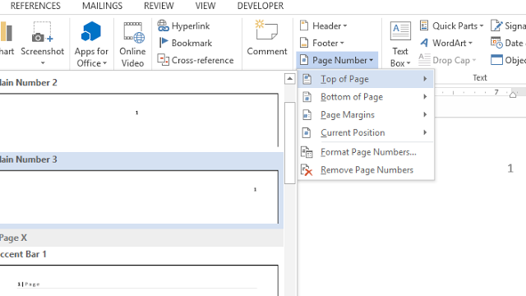Switch to the MAILINGS tab
This screenshot has width=526, height=296.
coord(102,6)
